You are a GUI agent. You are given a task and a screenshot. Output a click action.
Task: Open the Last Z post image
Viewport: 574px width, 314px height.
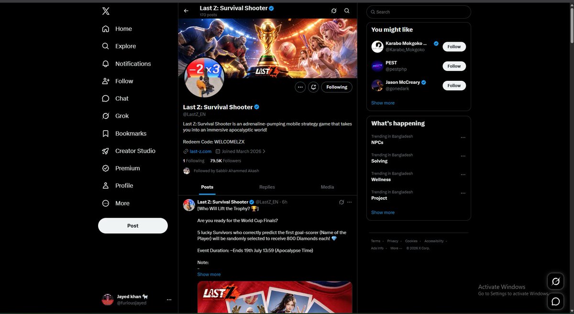point(275,297)
